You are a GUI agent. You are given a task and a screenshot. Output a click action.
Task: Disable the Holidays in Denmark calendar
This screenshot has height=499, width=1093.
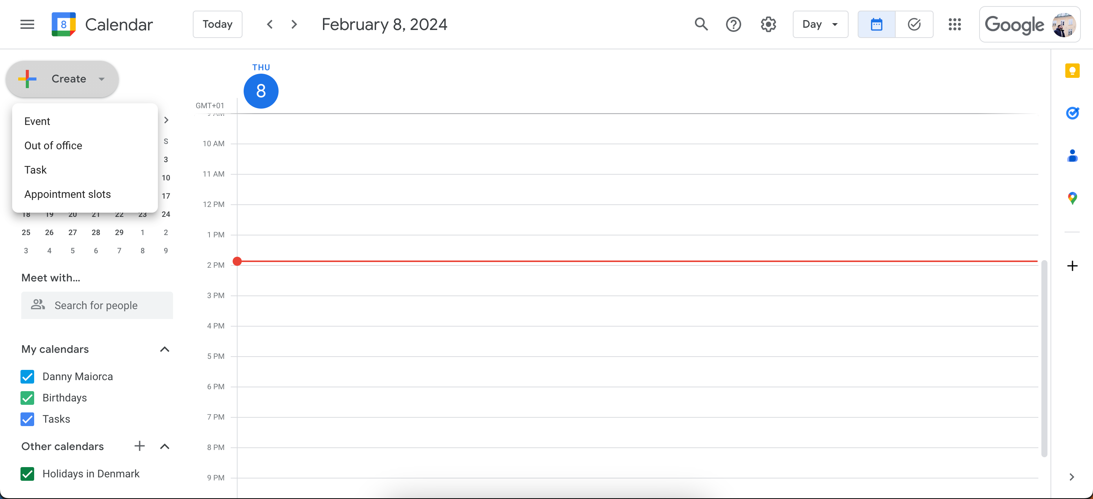27,474
